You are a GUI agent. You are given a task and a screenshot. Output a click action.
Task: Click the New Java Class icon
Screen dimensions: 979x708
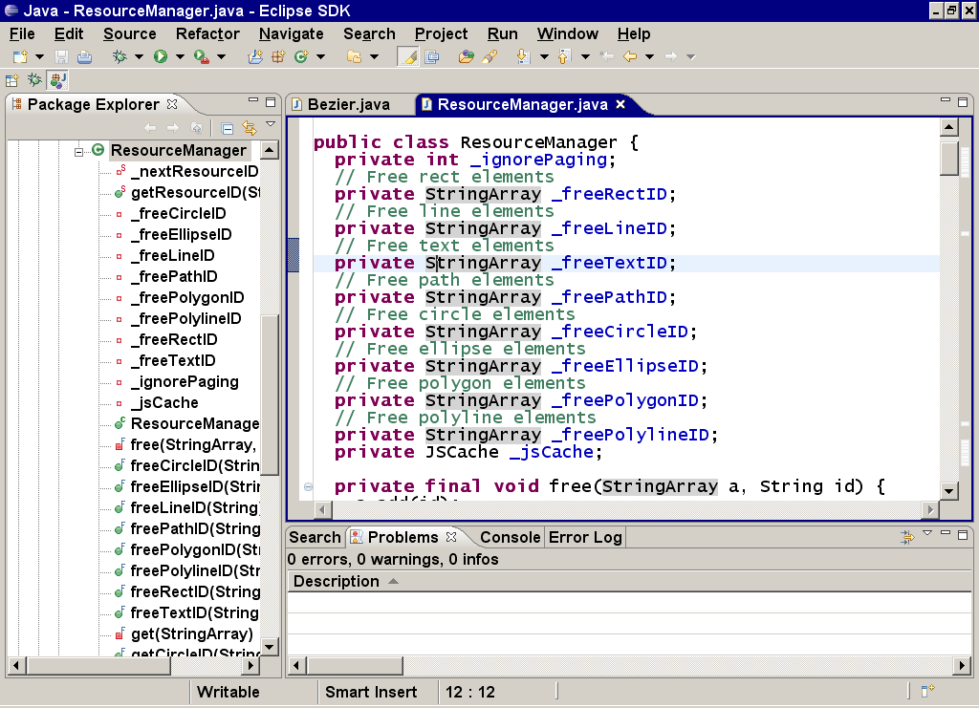301,57
